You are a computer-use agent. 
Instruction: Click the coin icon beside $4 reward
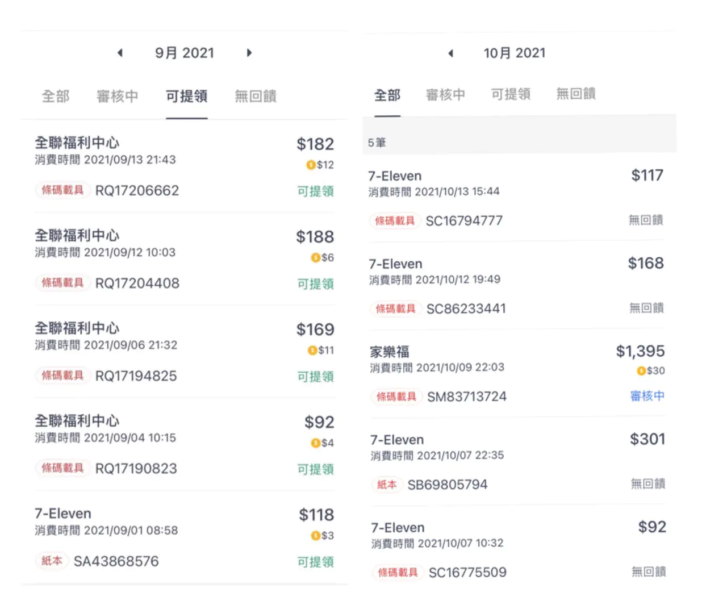(x=315, y=443)
